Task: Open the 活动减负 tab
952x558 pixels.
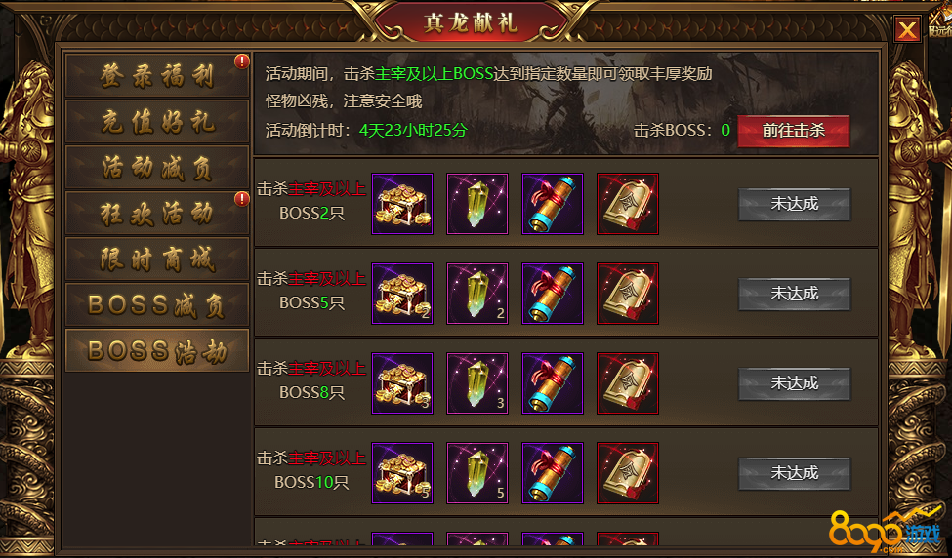Action: (157, 168)
